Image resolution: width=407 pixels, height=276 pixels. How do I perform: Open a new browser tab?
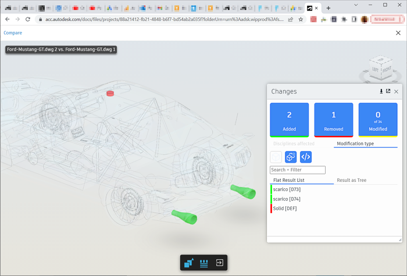point(329,8)
